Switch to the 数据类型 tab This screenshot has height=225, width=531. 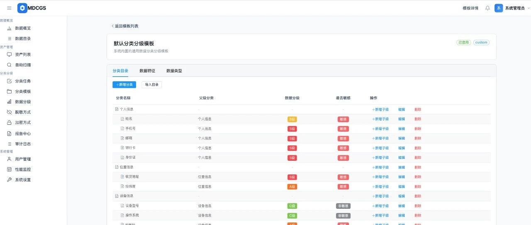tap(174, 71)
